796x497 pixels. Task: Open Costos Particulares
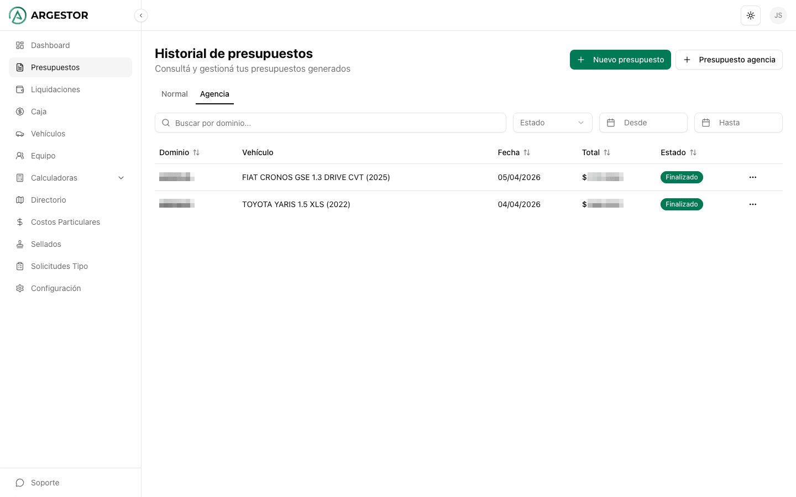65,222
